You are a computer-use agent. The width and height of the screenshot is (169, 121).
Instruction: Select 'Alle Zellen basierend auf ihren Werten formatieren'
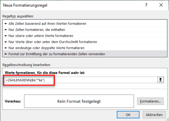(x=85, y=23)
